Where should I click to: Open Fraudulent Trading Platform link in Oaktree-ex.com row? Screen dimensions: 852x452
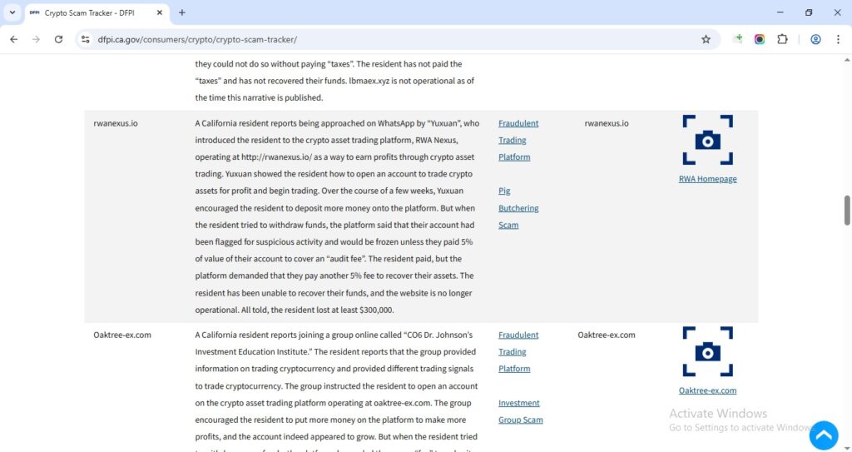(518, 351)
